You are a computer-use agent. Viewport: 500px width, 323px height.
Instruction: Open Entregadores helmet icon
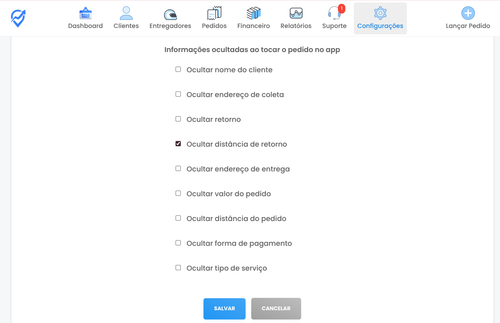[x=170, y=14]
